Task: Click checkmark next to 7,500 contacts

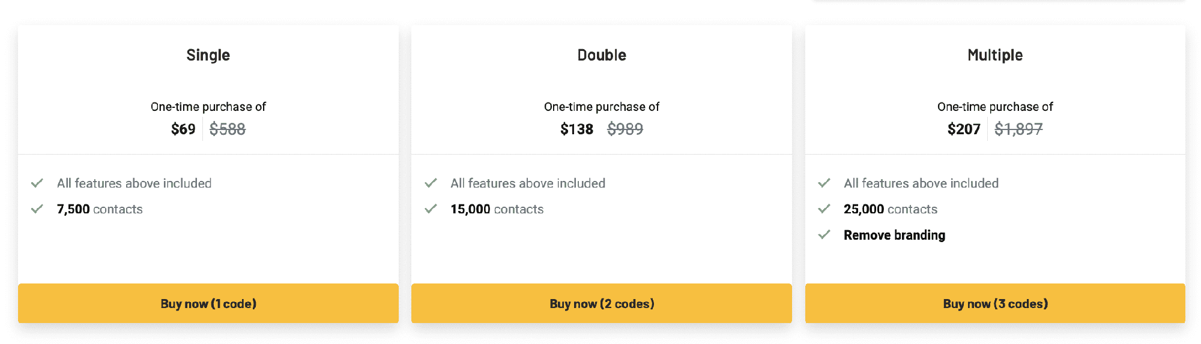Action: click(37, 209)
